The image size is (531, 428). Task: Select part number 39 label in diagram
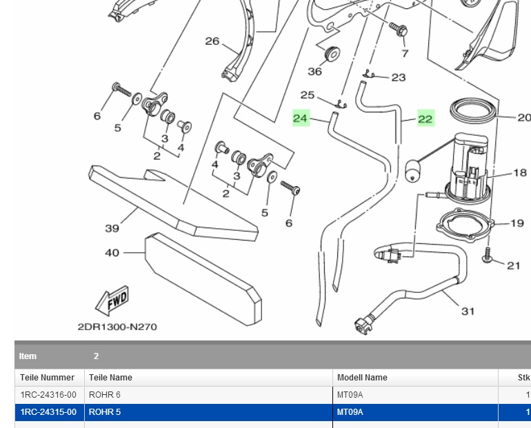[x=112, y=228]
